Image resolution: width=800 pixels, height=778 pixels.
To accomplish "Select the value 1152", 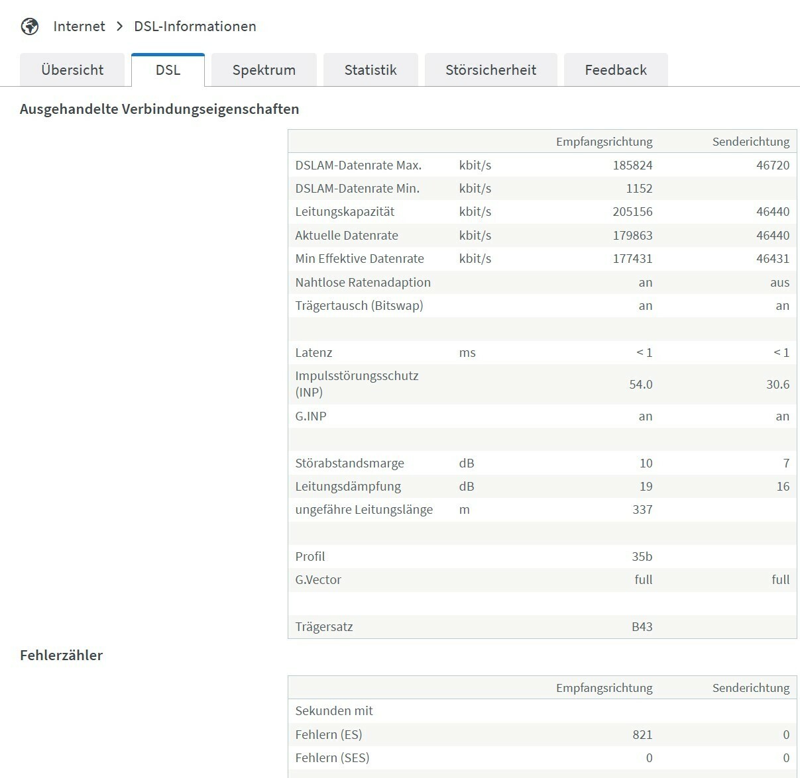I will (639, 189).
